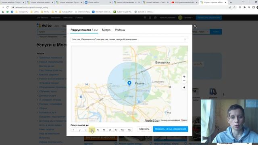Switch to the Метро tab
258x145 pixels.
(x=106, y=30)
